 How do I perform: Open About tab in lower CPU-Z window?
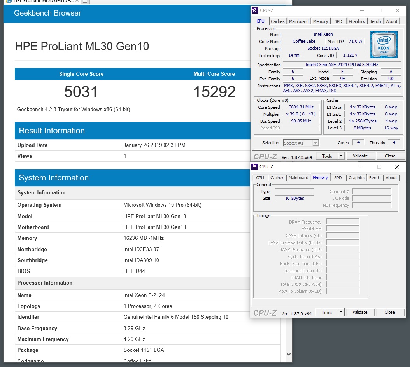391,178
